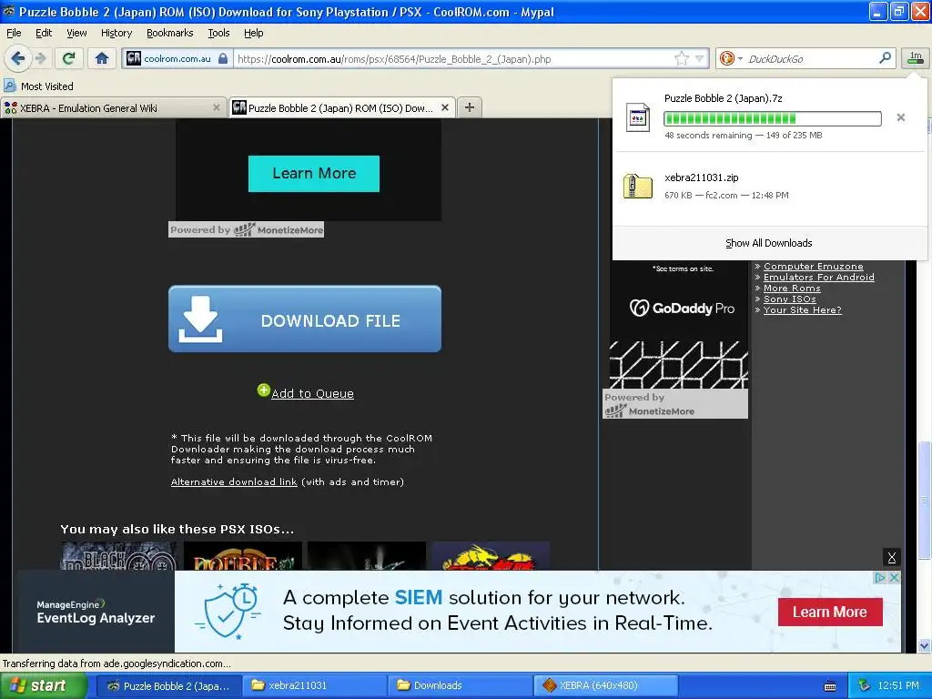The height and width of the screenshot is (699, 932).
Task: Click the teal Learn More ad button
Action: (314, 174)
